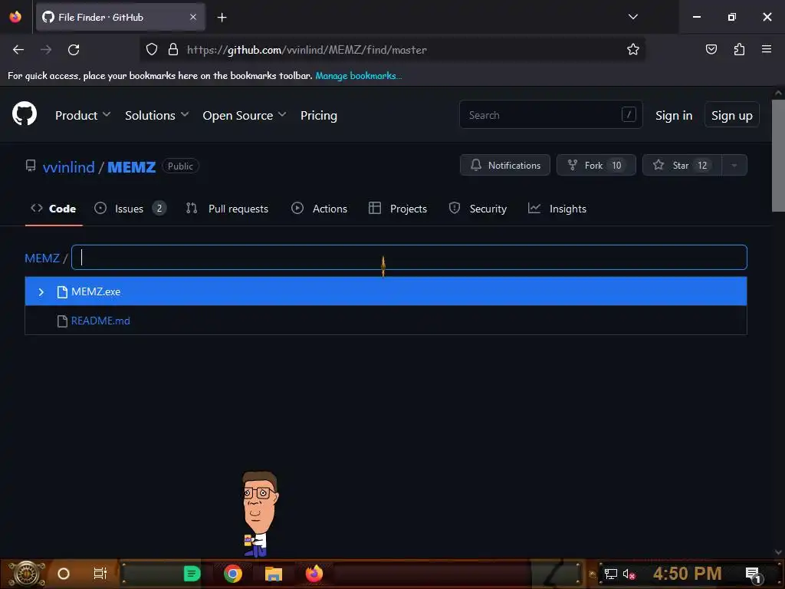Click the Public repository badge
Screen dimensions: 785x589
tap(180, 166)
